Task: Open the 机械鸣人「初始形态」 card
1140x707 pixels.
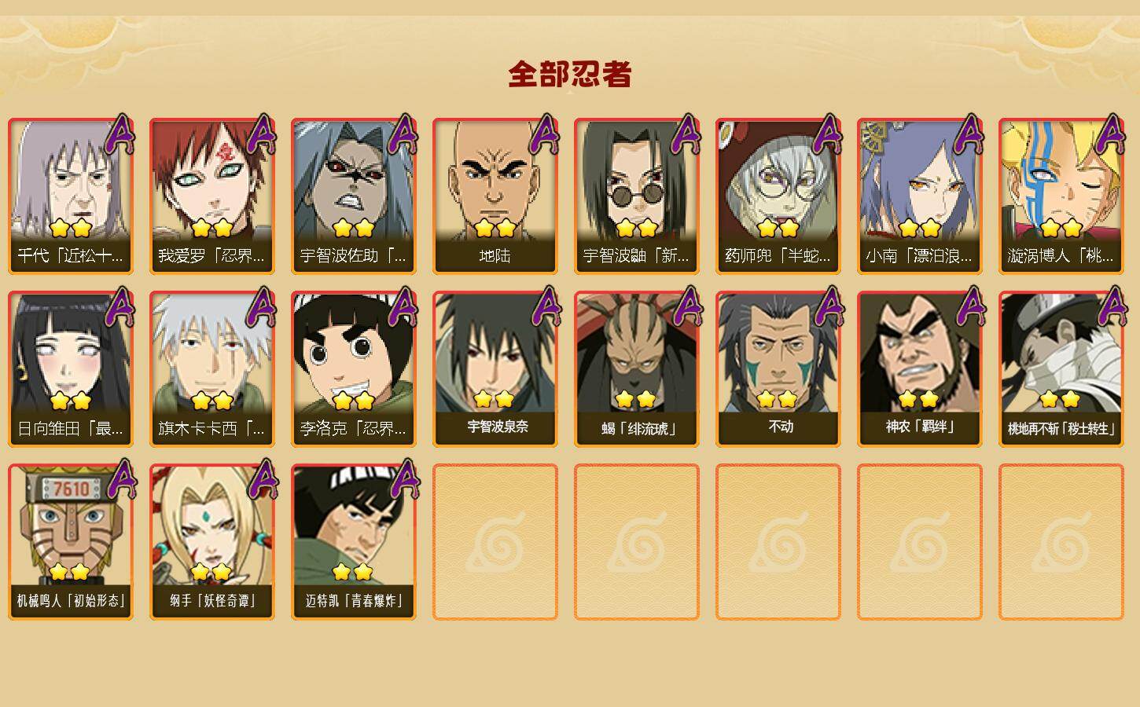Action: (x=71, y=542)
